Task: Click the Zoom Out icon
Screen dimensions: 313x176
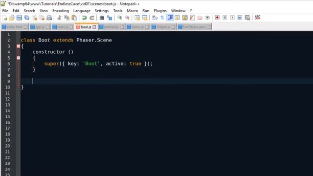Action: click(127, 18)
